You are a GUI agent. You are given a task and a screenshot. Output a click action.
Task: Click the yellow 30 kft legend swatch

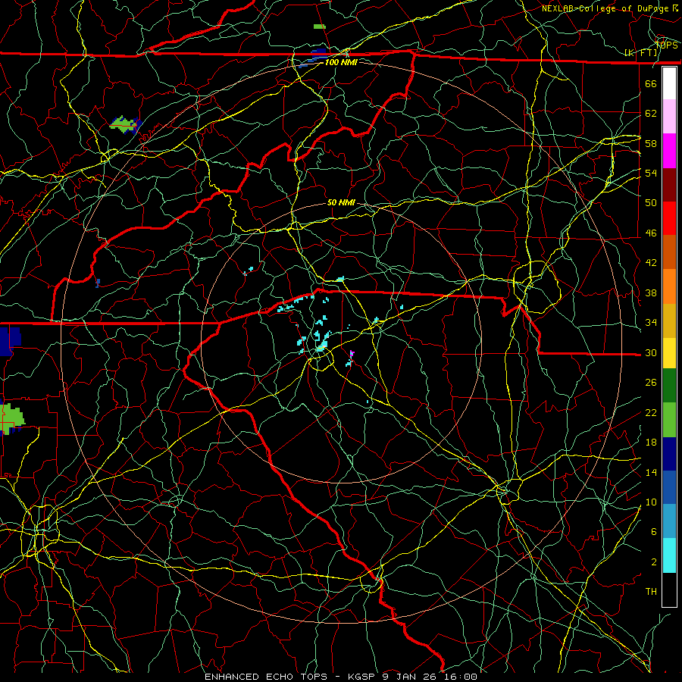(669, 353)
